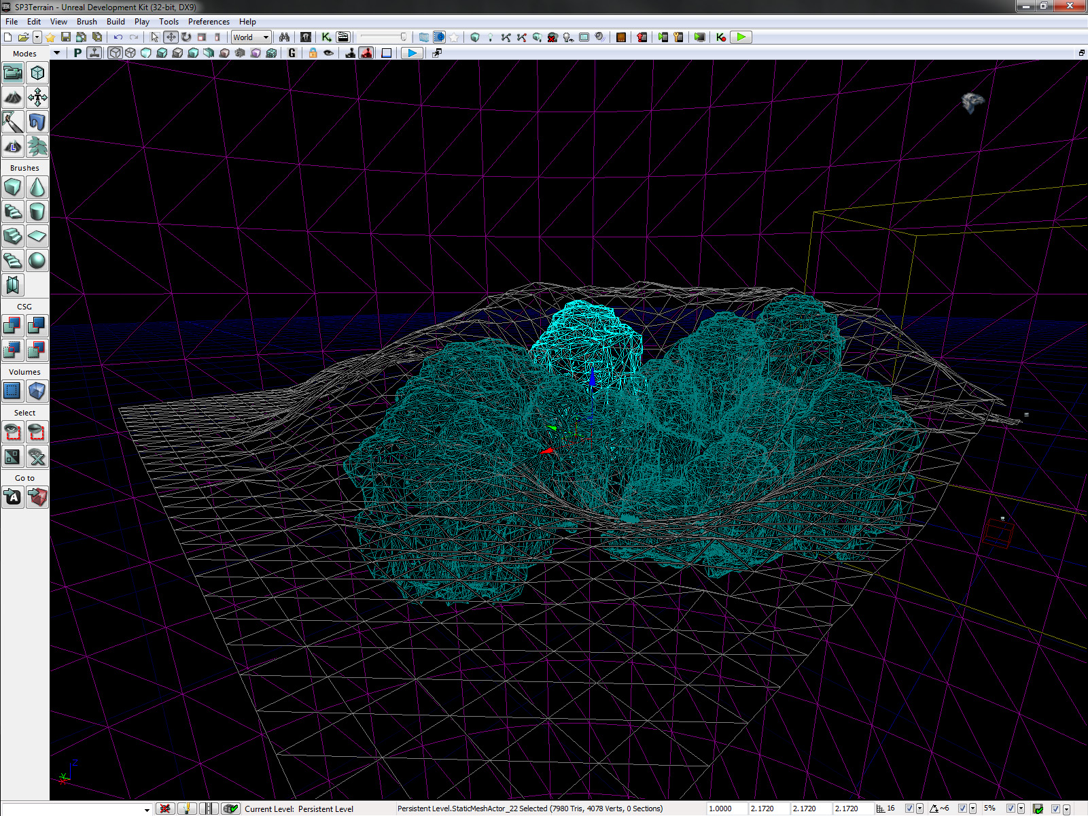
Task: Open the Edit menu
Action: point(34,22)
